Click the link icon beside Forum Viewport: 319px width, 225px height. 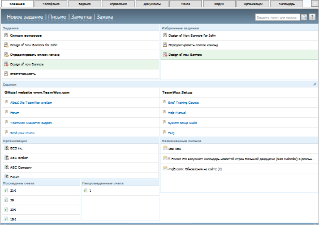coord(6,112)
